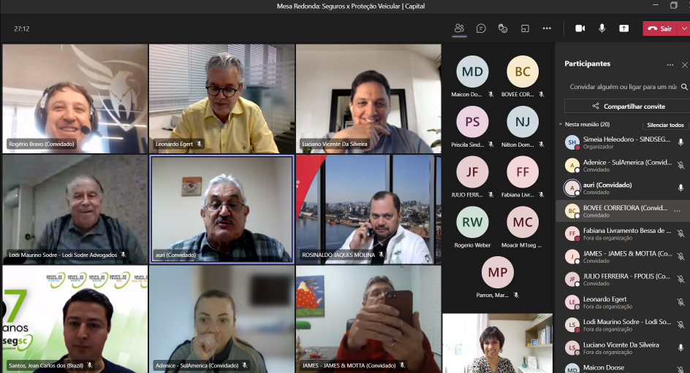Select Simeia Heleodoro in participants list
Screen dimensions: 690x373
pos(618,142)
